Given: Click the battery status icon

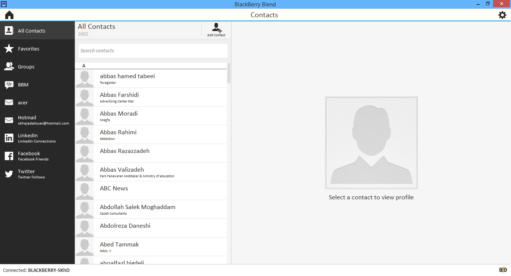Looking at the screenshot, I should pos(503,270).
